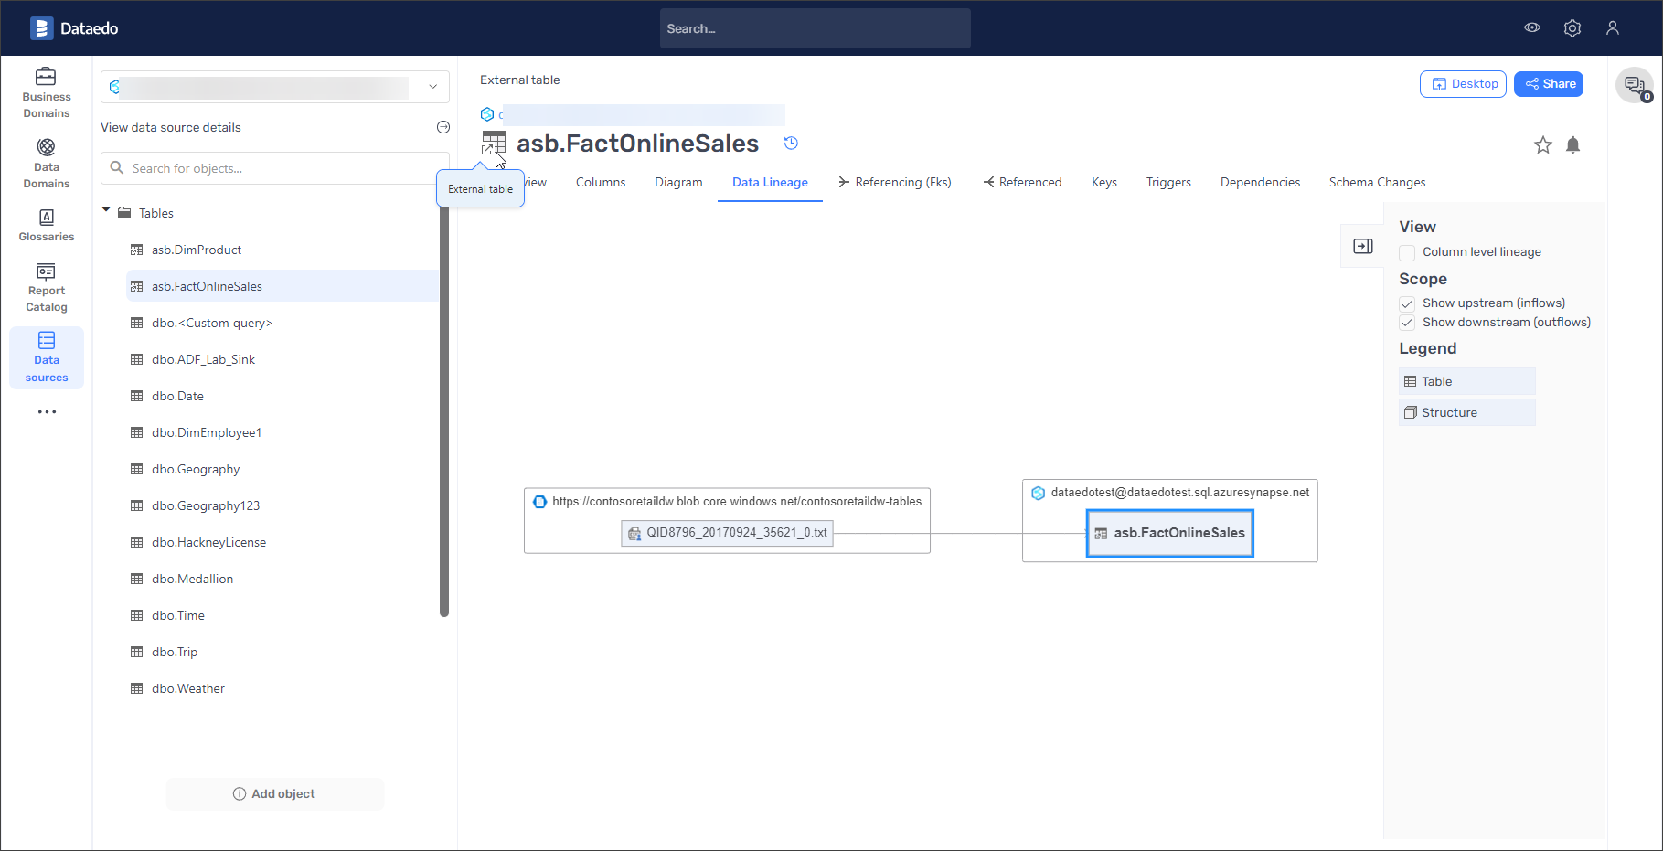
Task: Select the Data Lineage tab
Action: coord(770,182)
